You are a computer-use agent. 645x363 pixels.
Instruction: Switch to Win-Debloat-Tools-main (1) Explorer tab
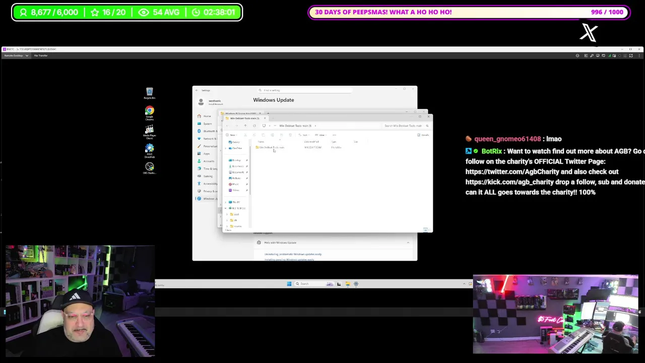click(244, 118)
